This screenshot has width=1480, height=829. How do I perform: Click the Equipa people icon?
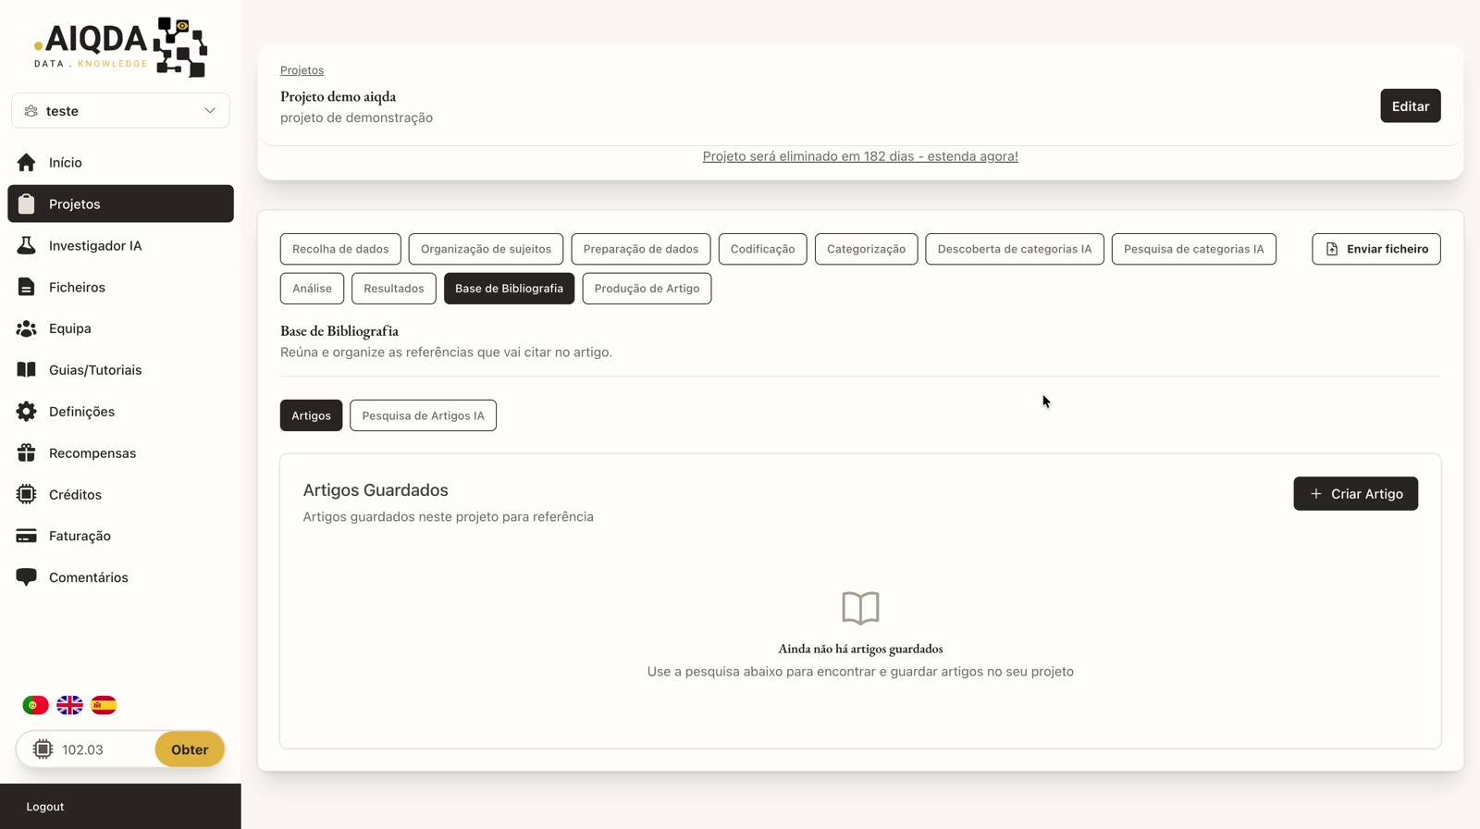(x=26, y=328)
